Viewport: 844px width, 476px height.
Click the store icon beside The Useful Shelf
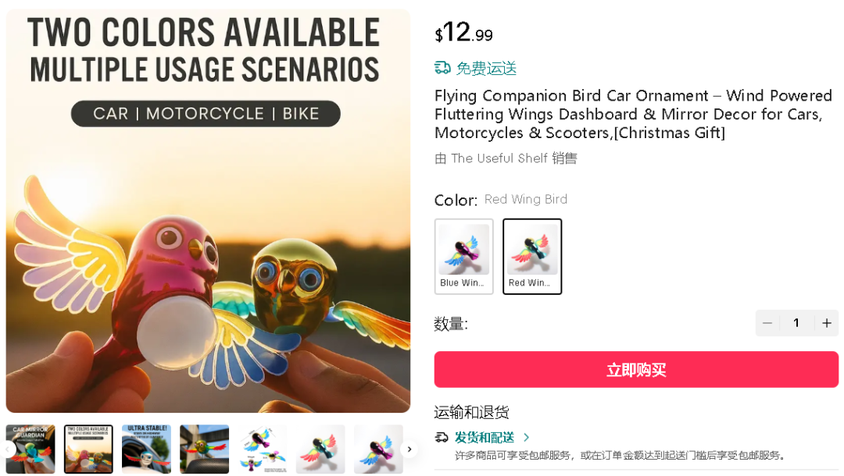pos(440,158)
